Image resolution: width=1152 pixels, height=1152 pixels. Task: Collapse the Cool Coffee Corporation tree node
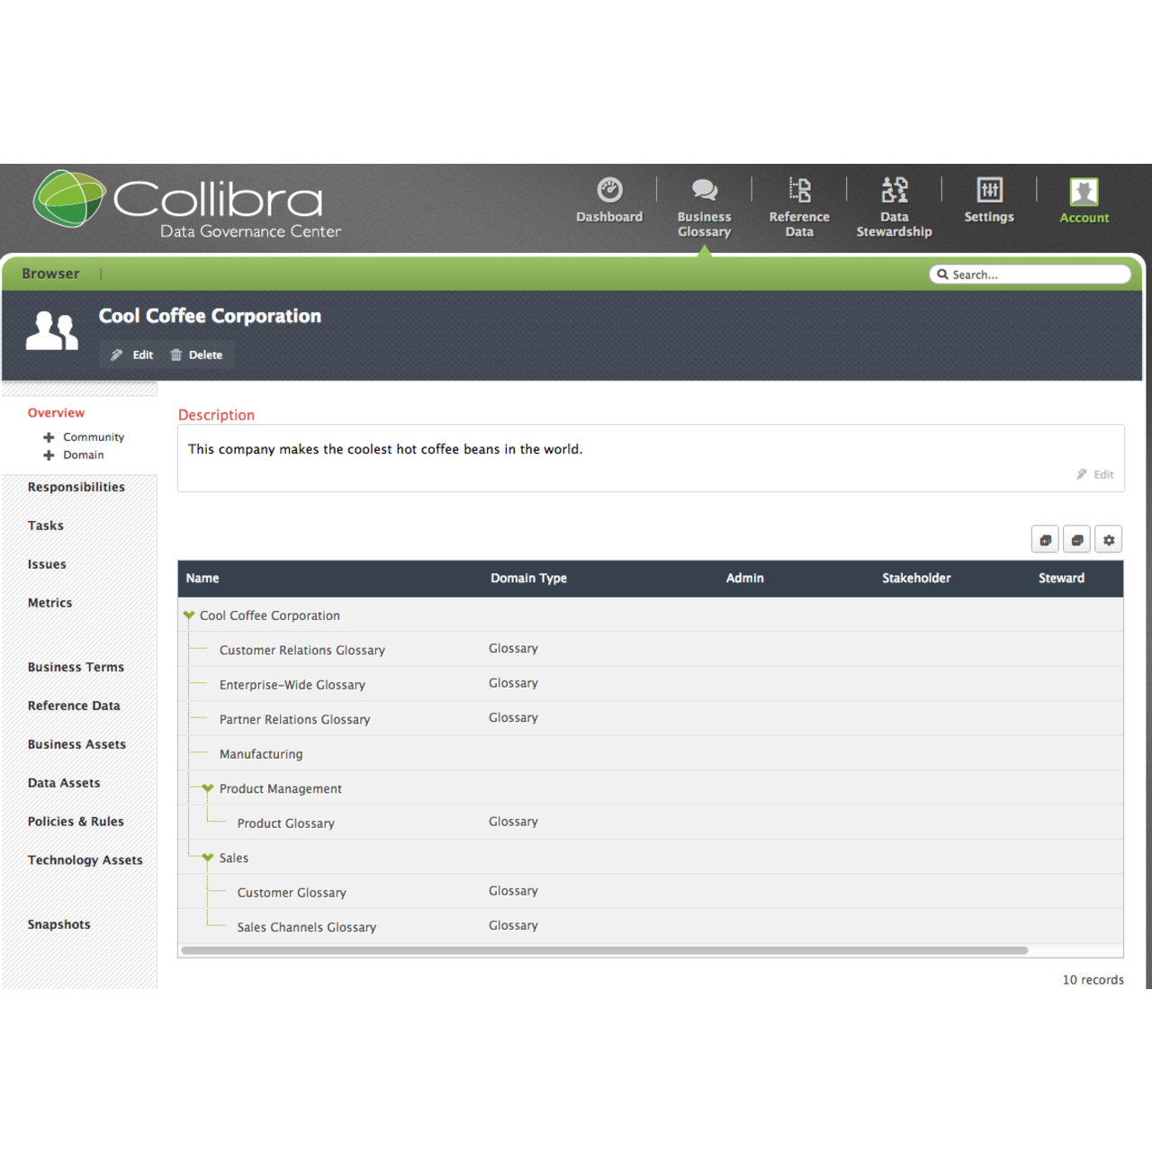(189, 615)
